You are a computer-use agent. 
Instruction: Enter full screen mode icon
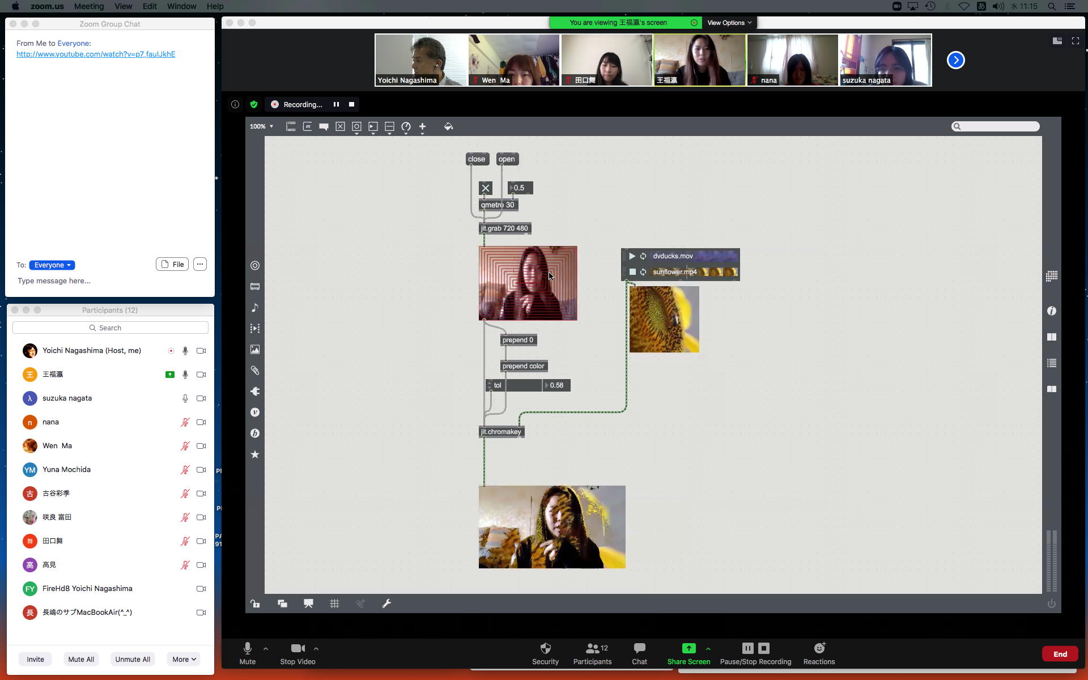(1075, 41)
